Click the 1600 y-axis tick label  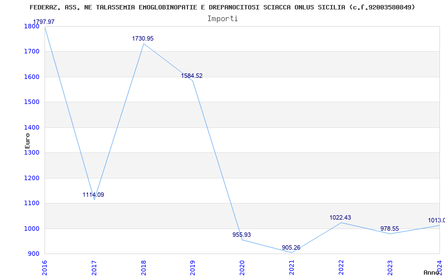(32, 77)
